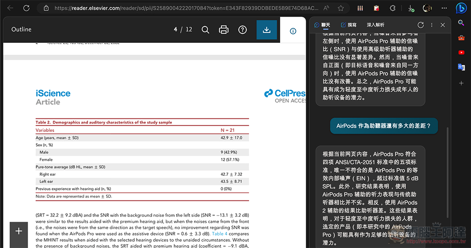Add the page to favorites with star

coord(341,8)
